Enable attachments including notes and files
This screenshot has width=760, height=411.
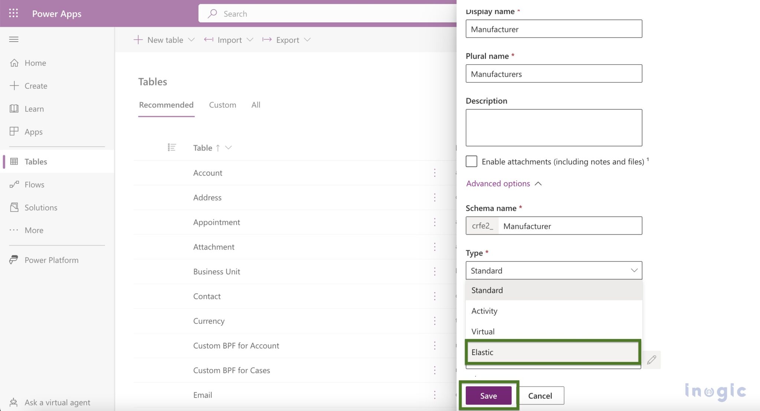point(471,161)
